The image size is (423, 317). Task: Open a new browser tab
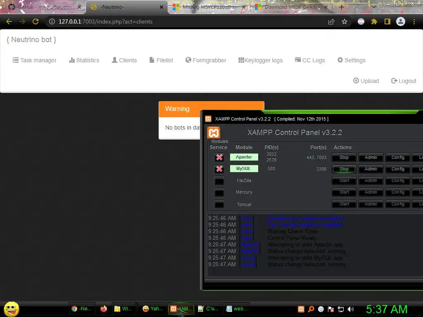(341, 7)
